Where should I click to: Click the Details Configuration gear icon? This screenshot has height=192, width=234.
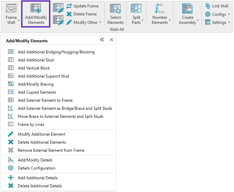pos(11,168)
